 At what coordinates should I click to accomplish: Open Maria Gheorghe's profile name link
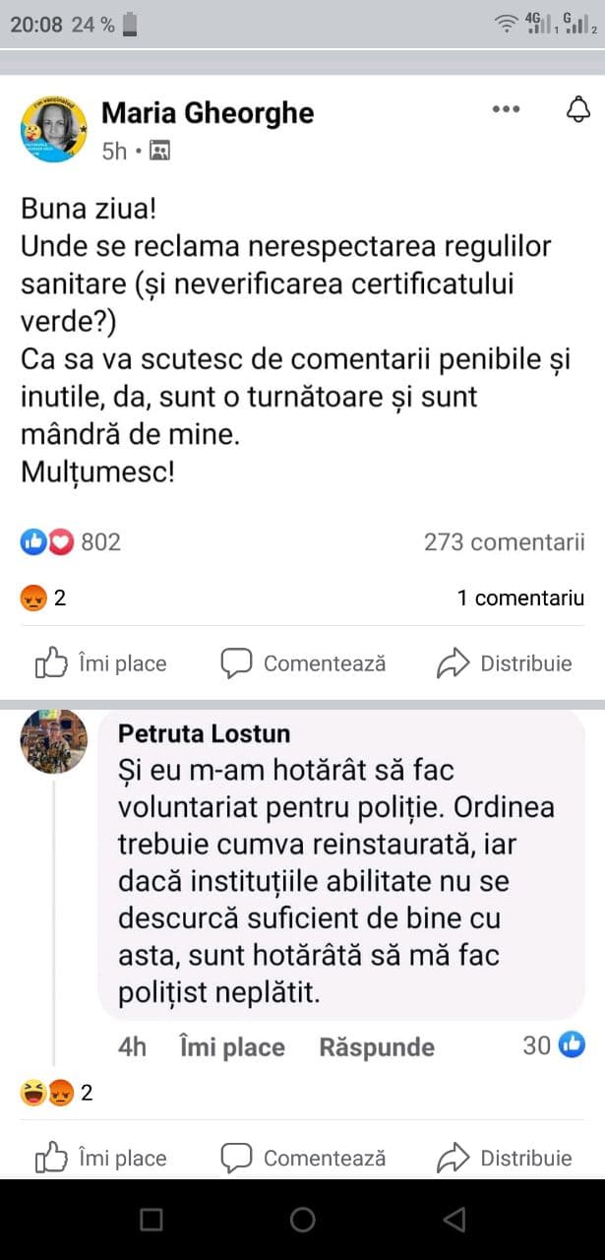pos(208,113)
